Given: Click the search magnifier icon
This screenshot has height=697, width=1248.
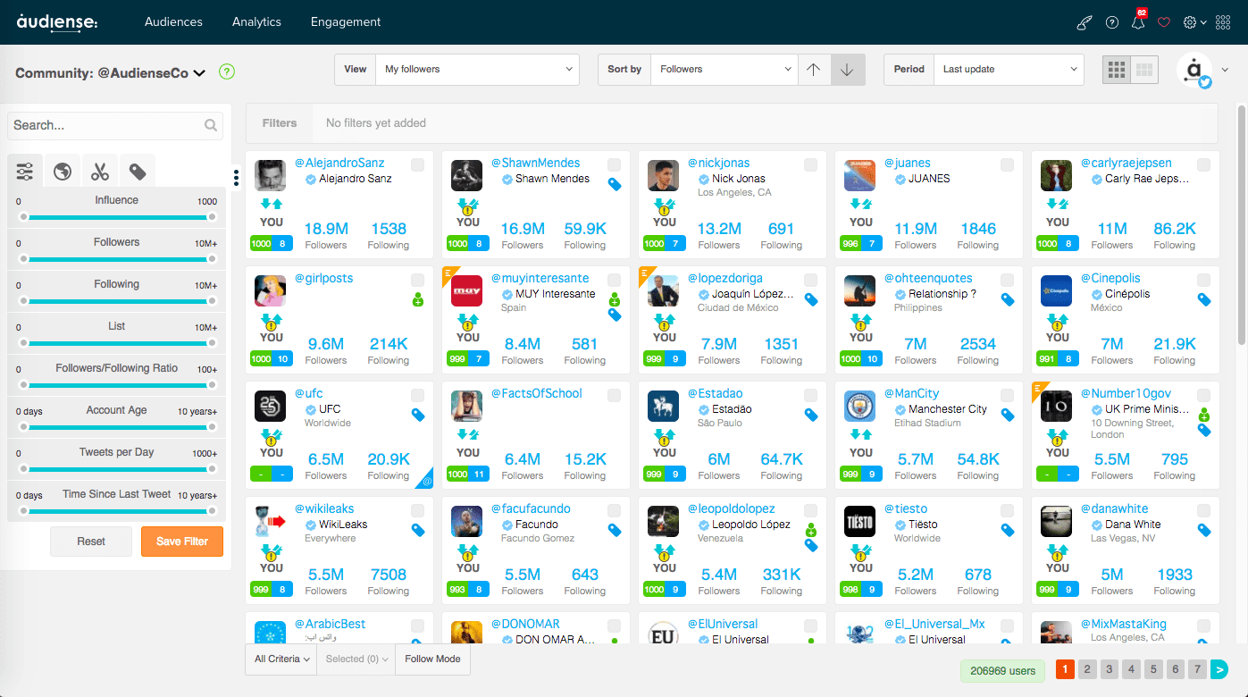Looking at the screenshot, I should tap(211, 126).
